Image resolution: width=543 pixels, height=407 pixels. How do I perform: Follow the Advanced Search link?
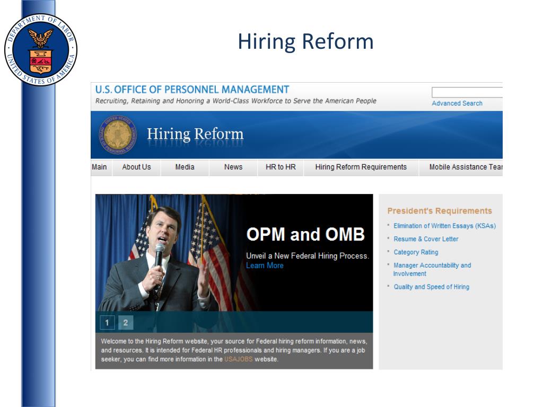pos(457,103)
